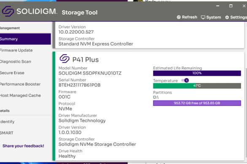This screenshot has height=164, width=247.
Task: Click the Storage Tool title text
Action: coord(79,13)
